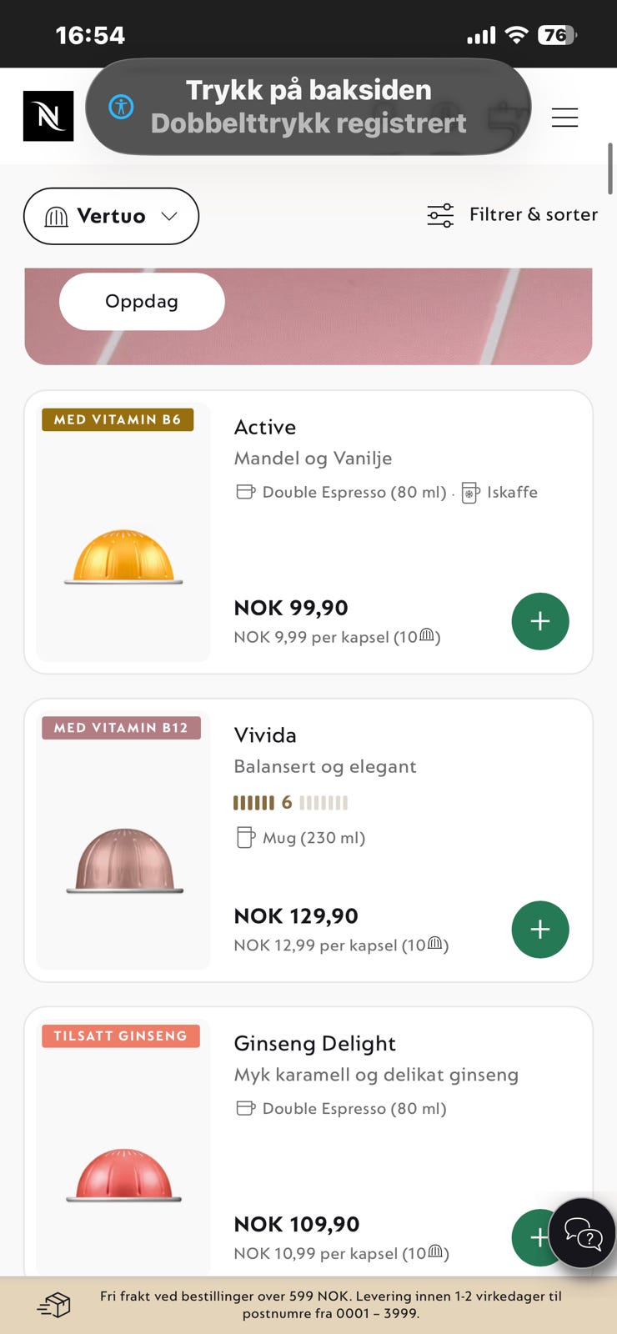Open the Vivida product title
The height and width of the screenshot is (1334, 617).
[265, 735]
